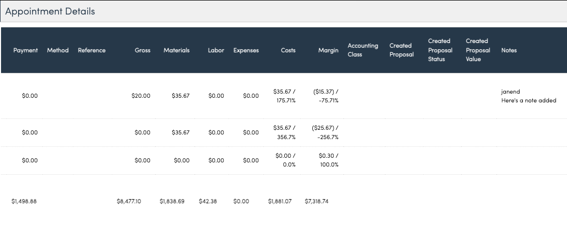
Task: Sort by the Labor column
Action: [216, 50]
